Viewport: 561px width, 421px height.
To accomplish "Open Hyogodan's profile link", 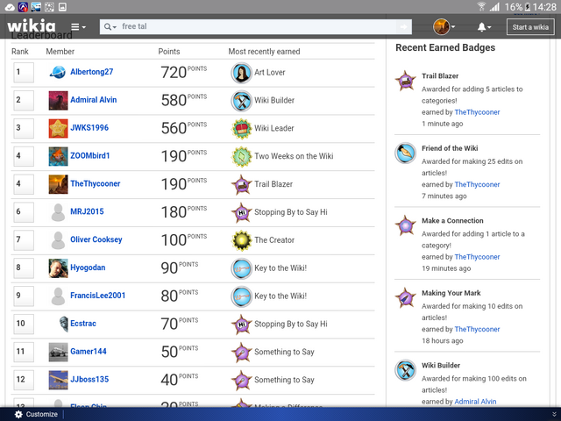I will (x=88, y=268).
